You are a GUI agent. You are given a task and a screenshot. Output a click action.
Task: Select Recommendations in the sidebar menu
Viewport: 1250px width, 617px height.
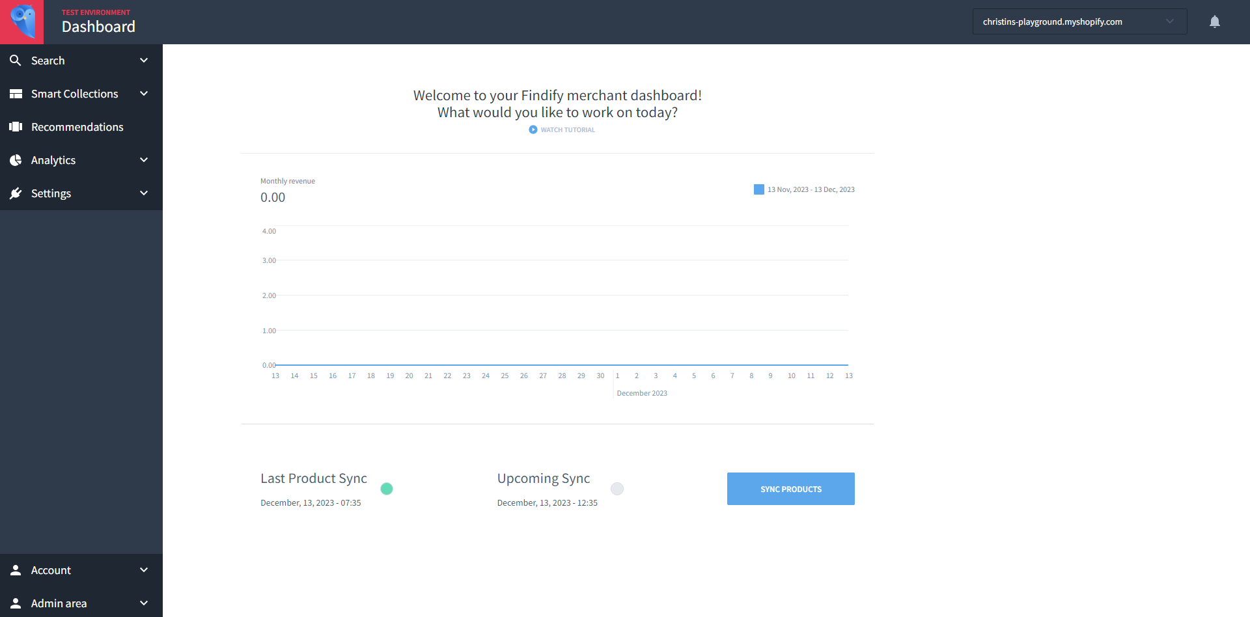(77, 126)
